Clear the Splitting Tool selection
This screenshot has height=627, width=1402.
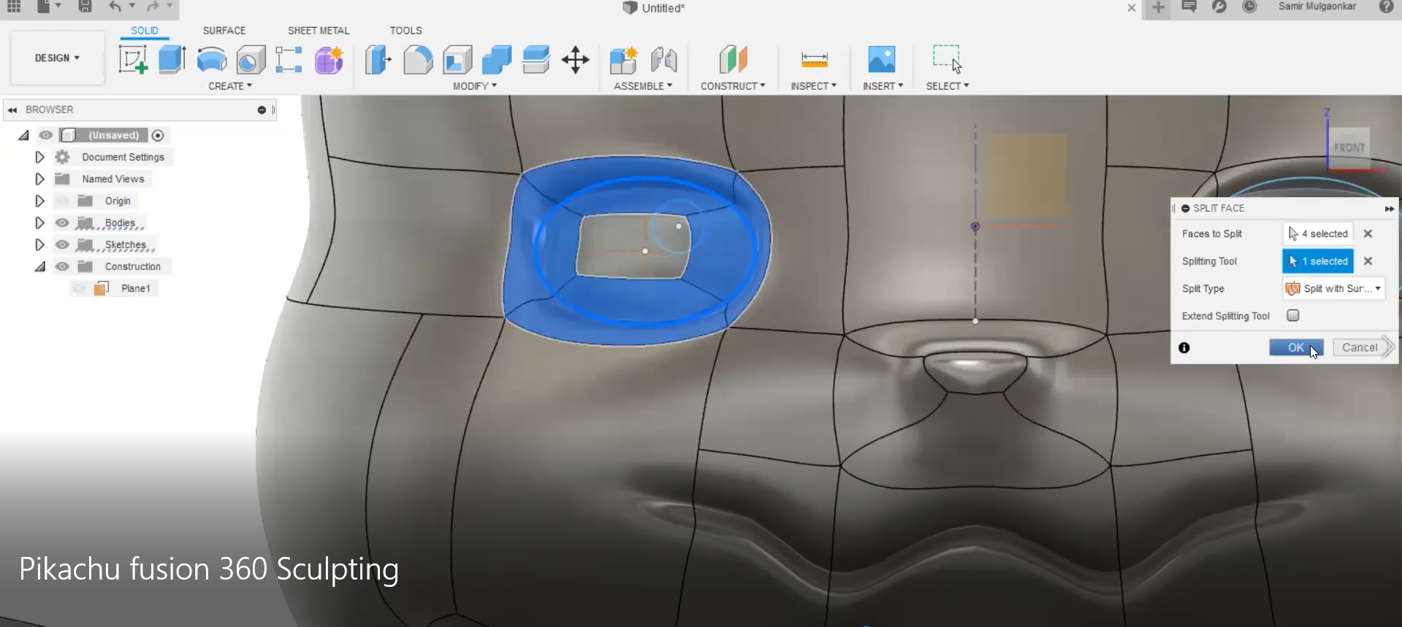(1368, 261)
